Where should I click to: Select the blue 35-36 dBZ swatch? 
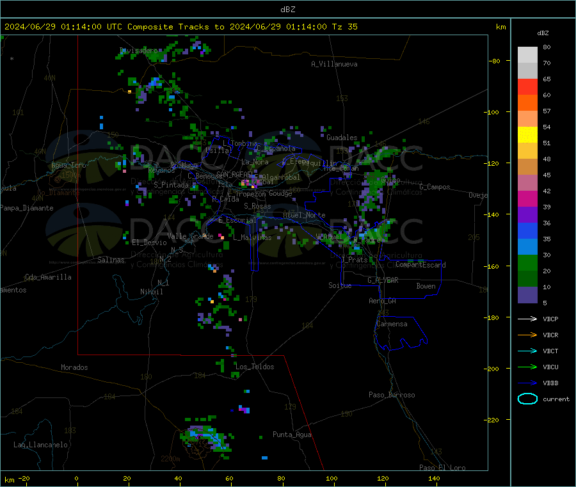coord(527,231)
